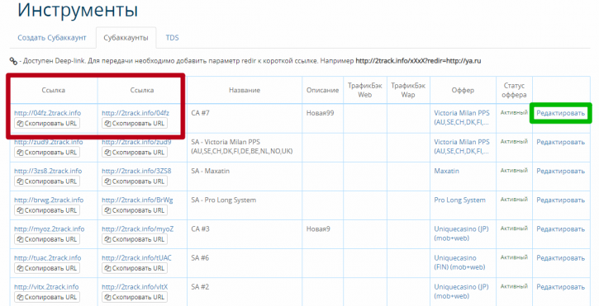Open link http://2track.info/vItX
The height and width of the screenshot is (306, 599).
(135, 287)
